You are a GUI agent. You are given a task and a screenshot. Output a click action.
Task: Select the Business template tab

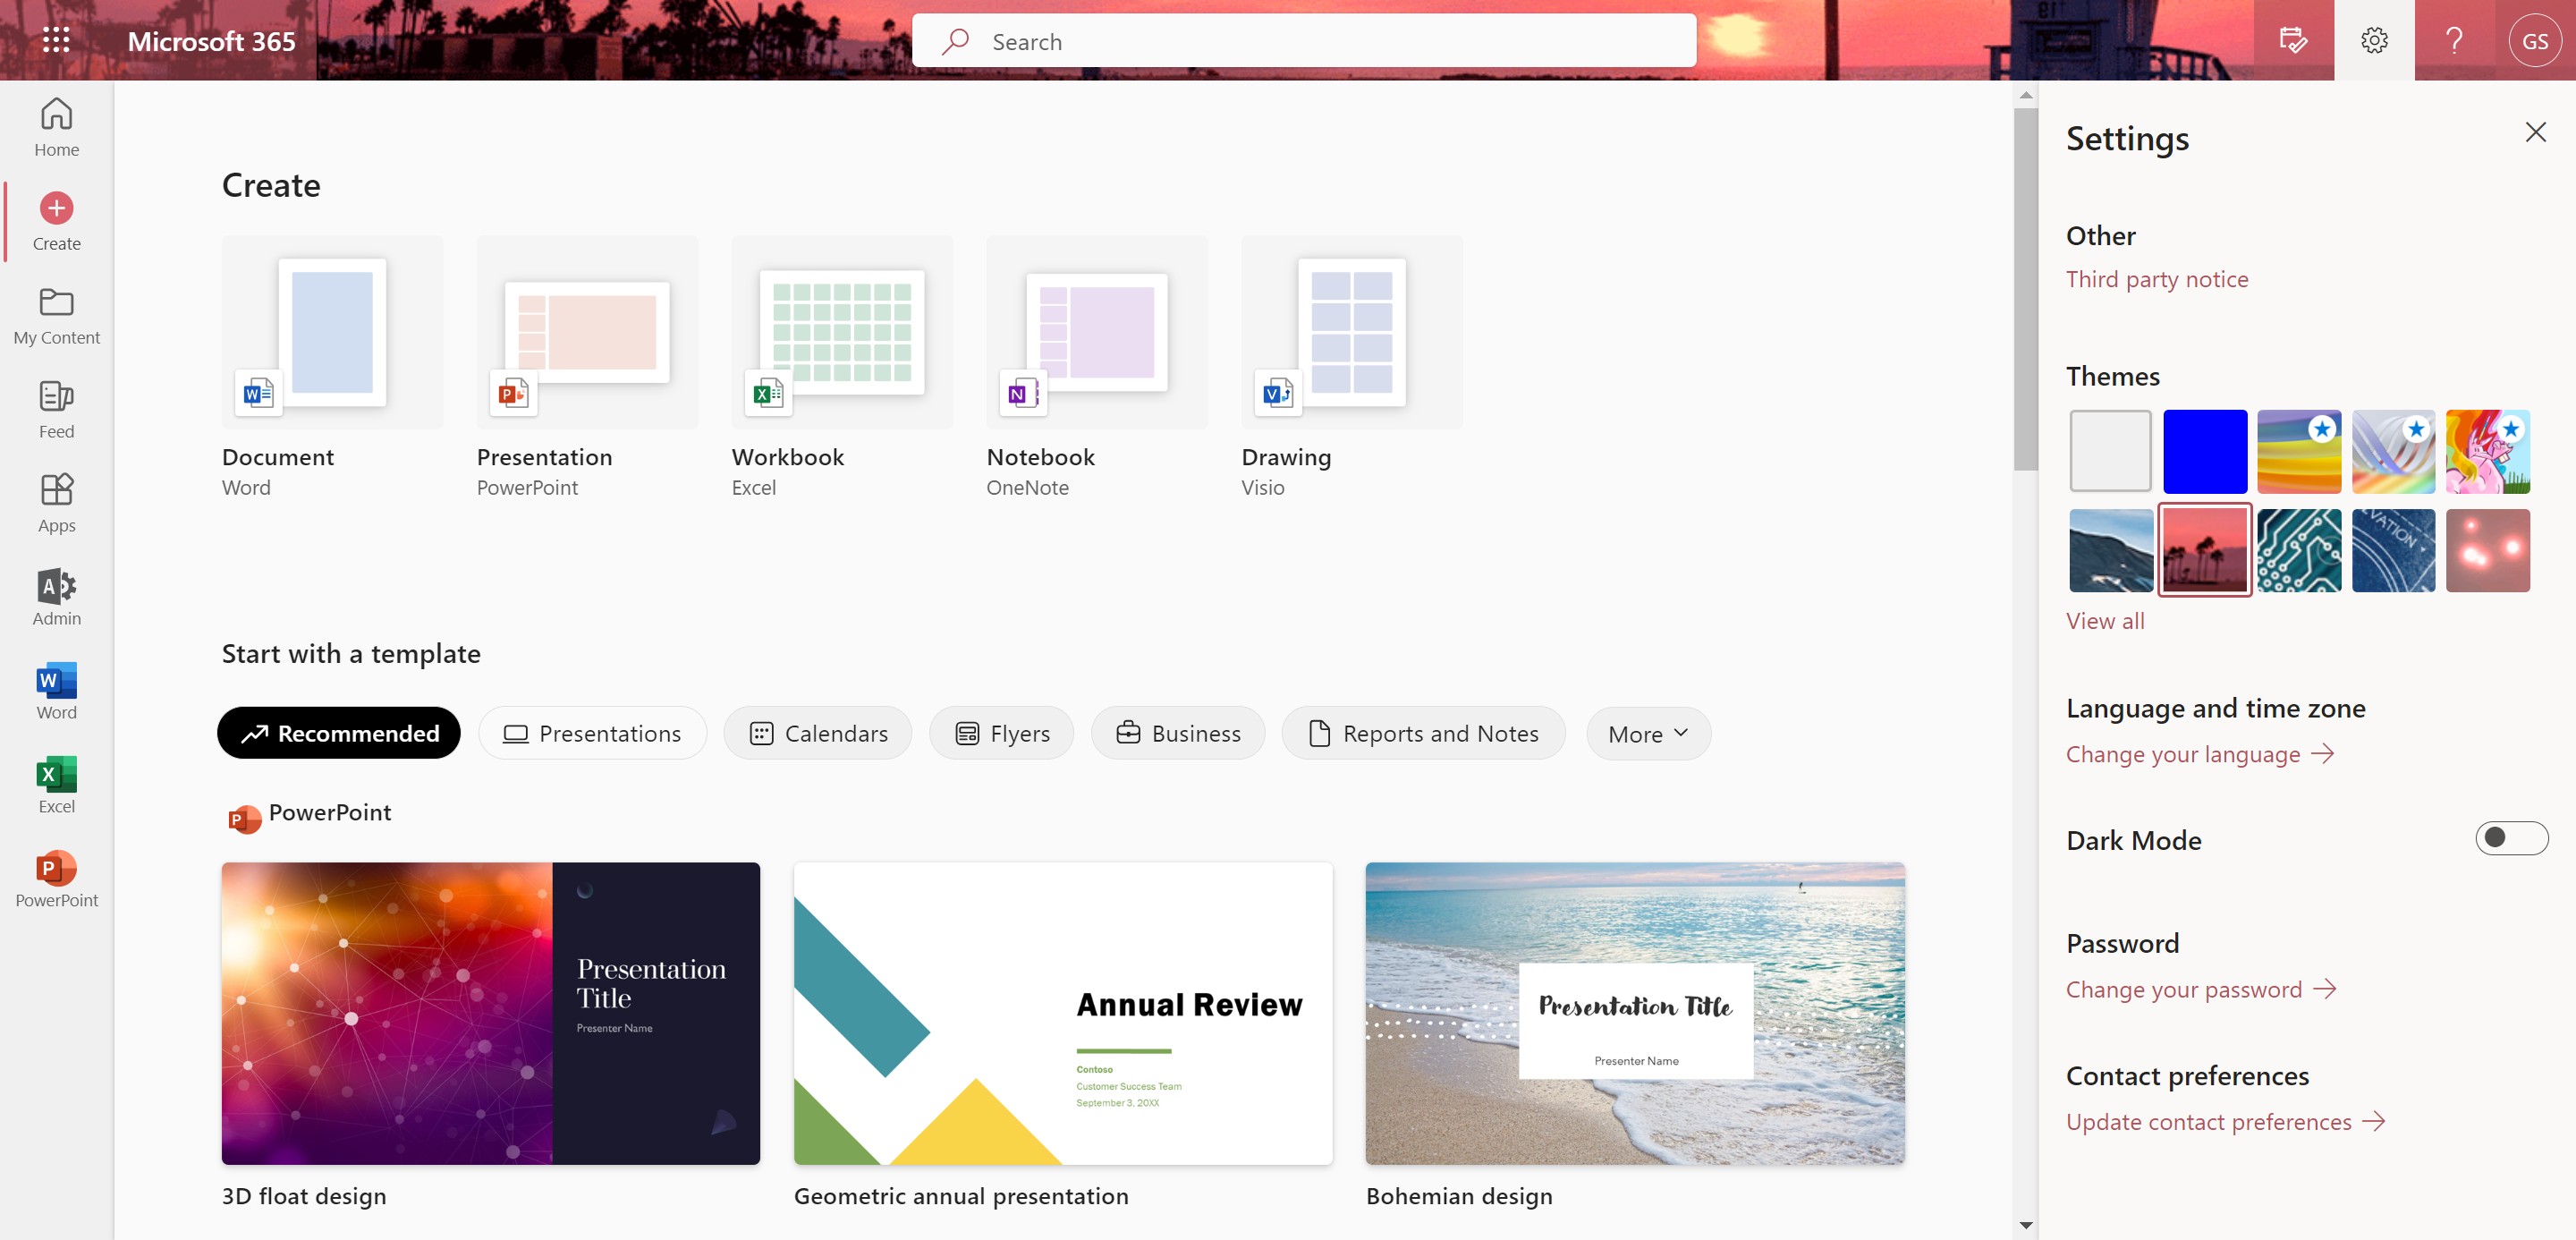coord(1178,733)
